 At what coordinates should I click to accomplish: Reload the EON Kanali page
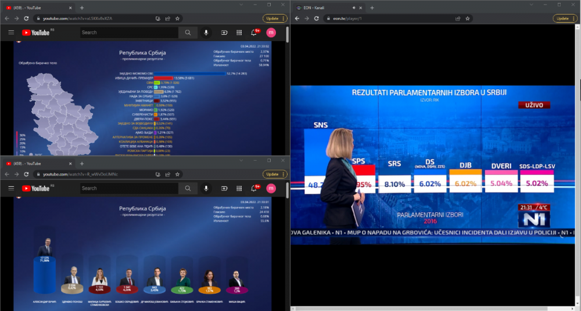point(317,18)
